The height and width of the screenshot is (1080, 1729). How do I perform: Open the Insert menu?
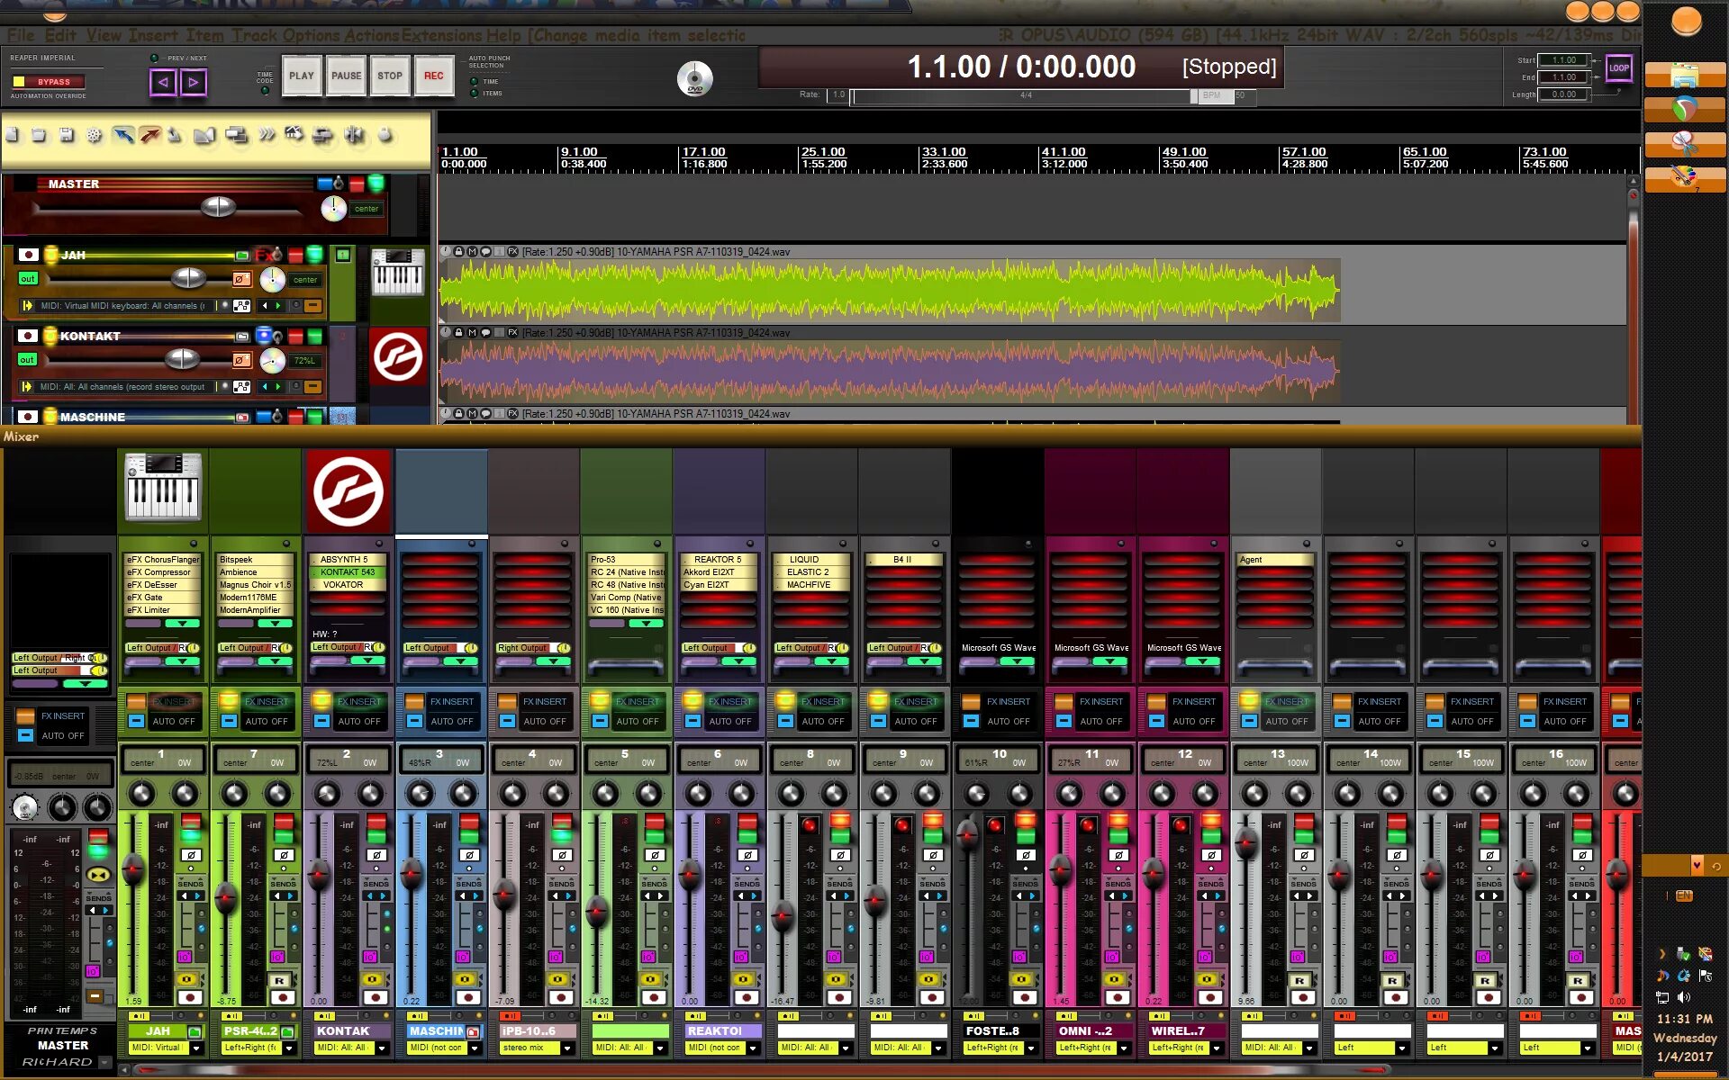click(x=152, y=35)
